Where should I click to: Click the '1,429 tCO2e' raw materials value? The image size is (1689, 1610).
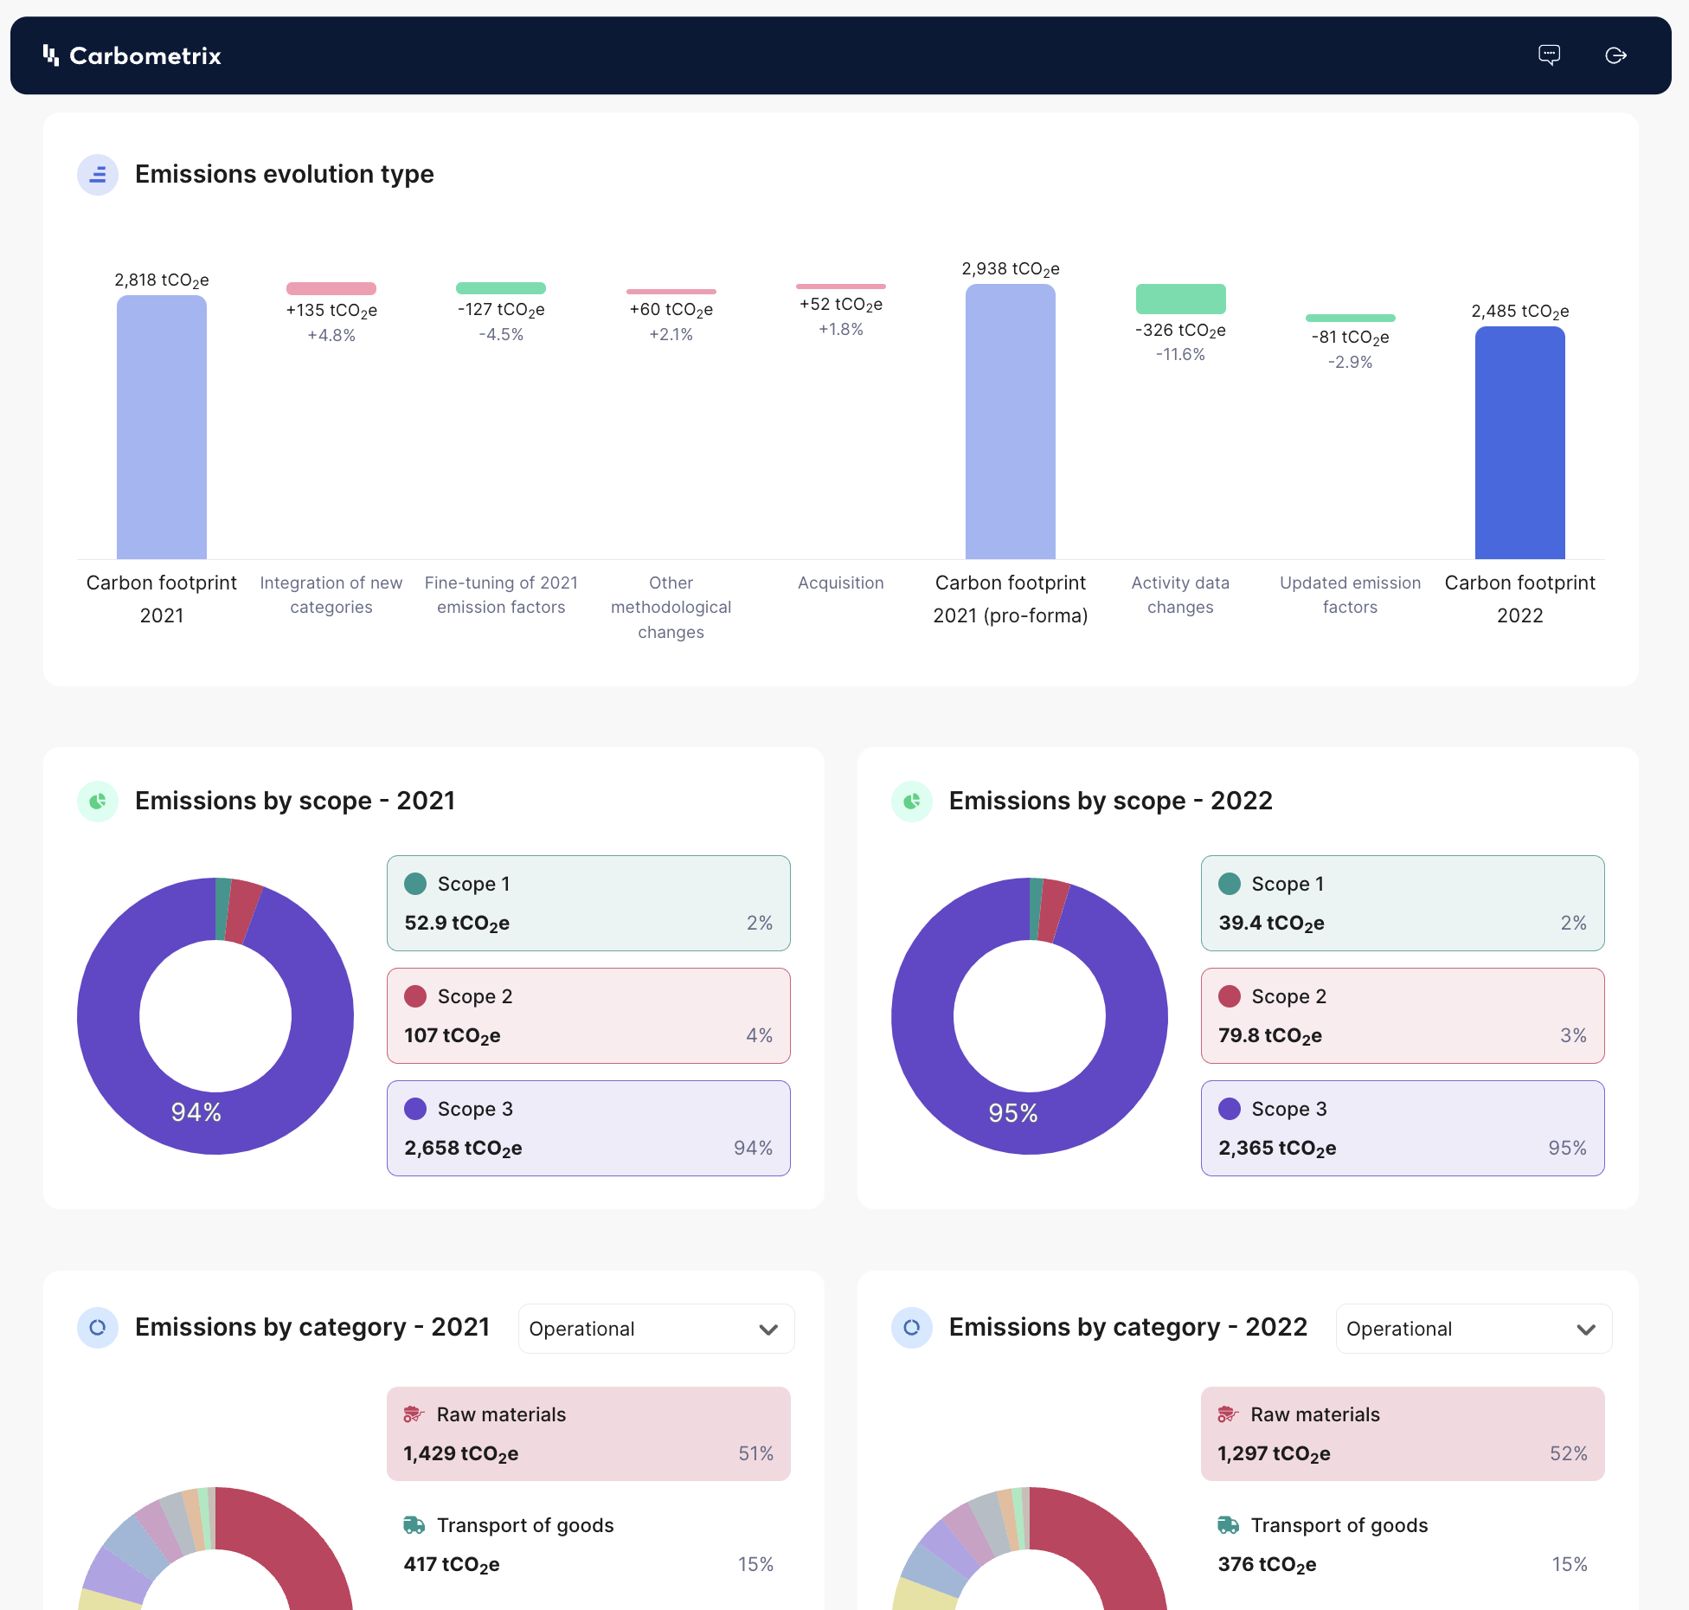point(461,1453)
